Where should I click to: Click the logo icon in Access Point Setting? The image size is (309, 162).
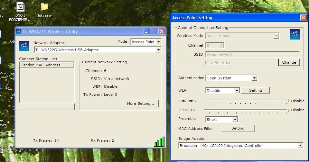(x=295, y=34)
